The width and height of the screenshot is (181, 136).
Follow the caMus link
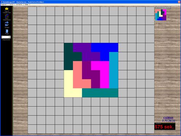[168, 118]
